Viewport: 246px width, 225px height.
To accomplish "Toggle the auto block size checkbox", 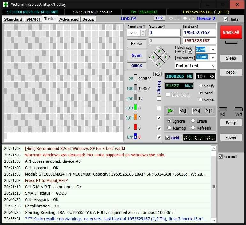I will (190, 51).
